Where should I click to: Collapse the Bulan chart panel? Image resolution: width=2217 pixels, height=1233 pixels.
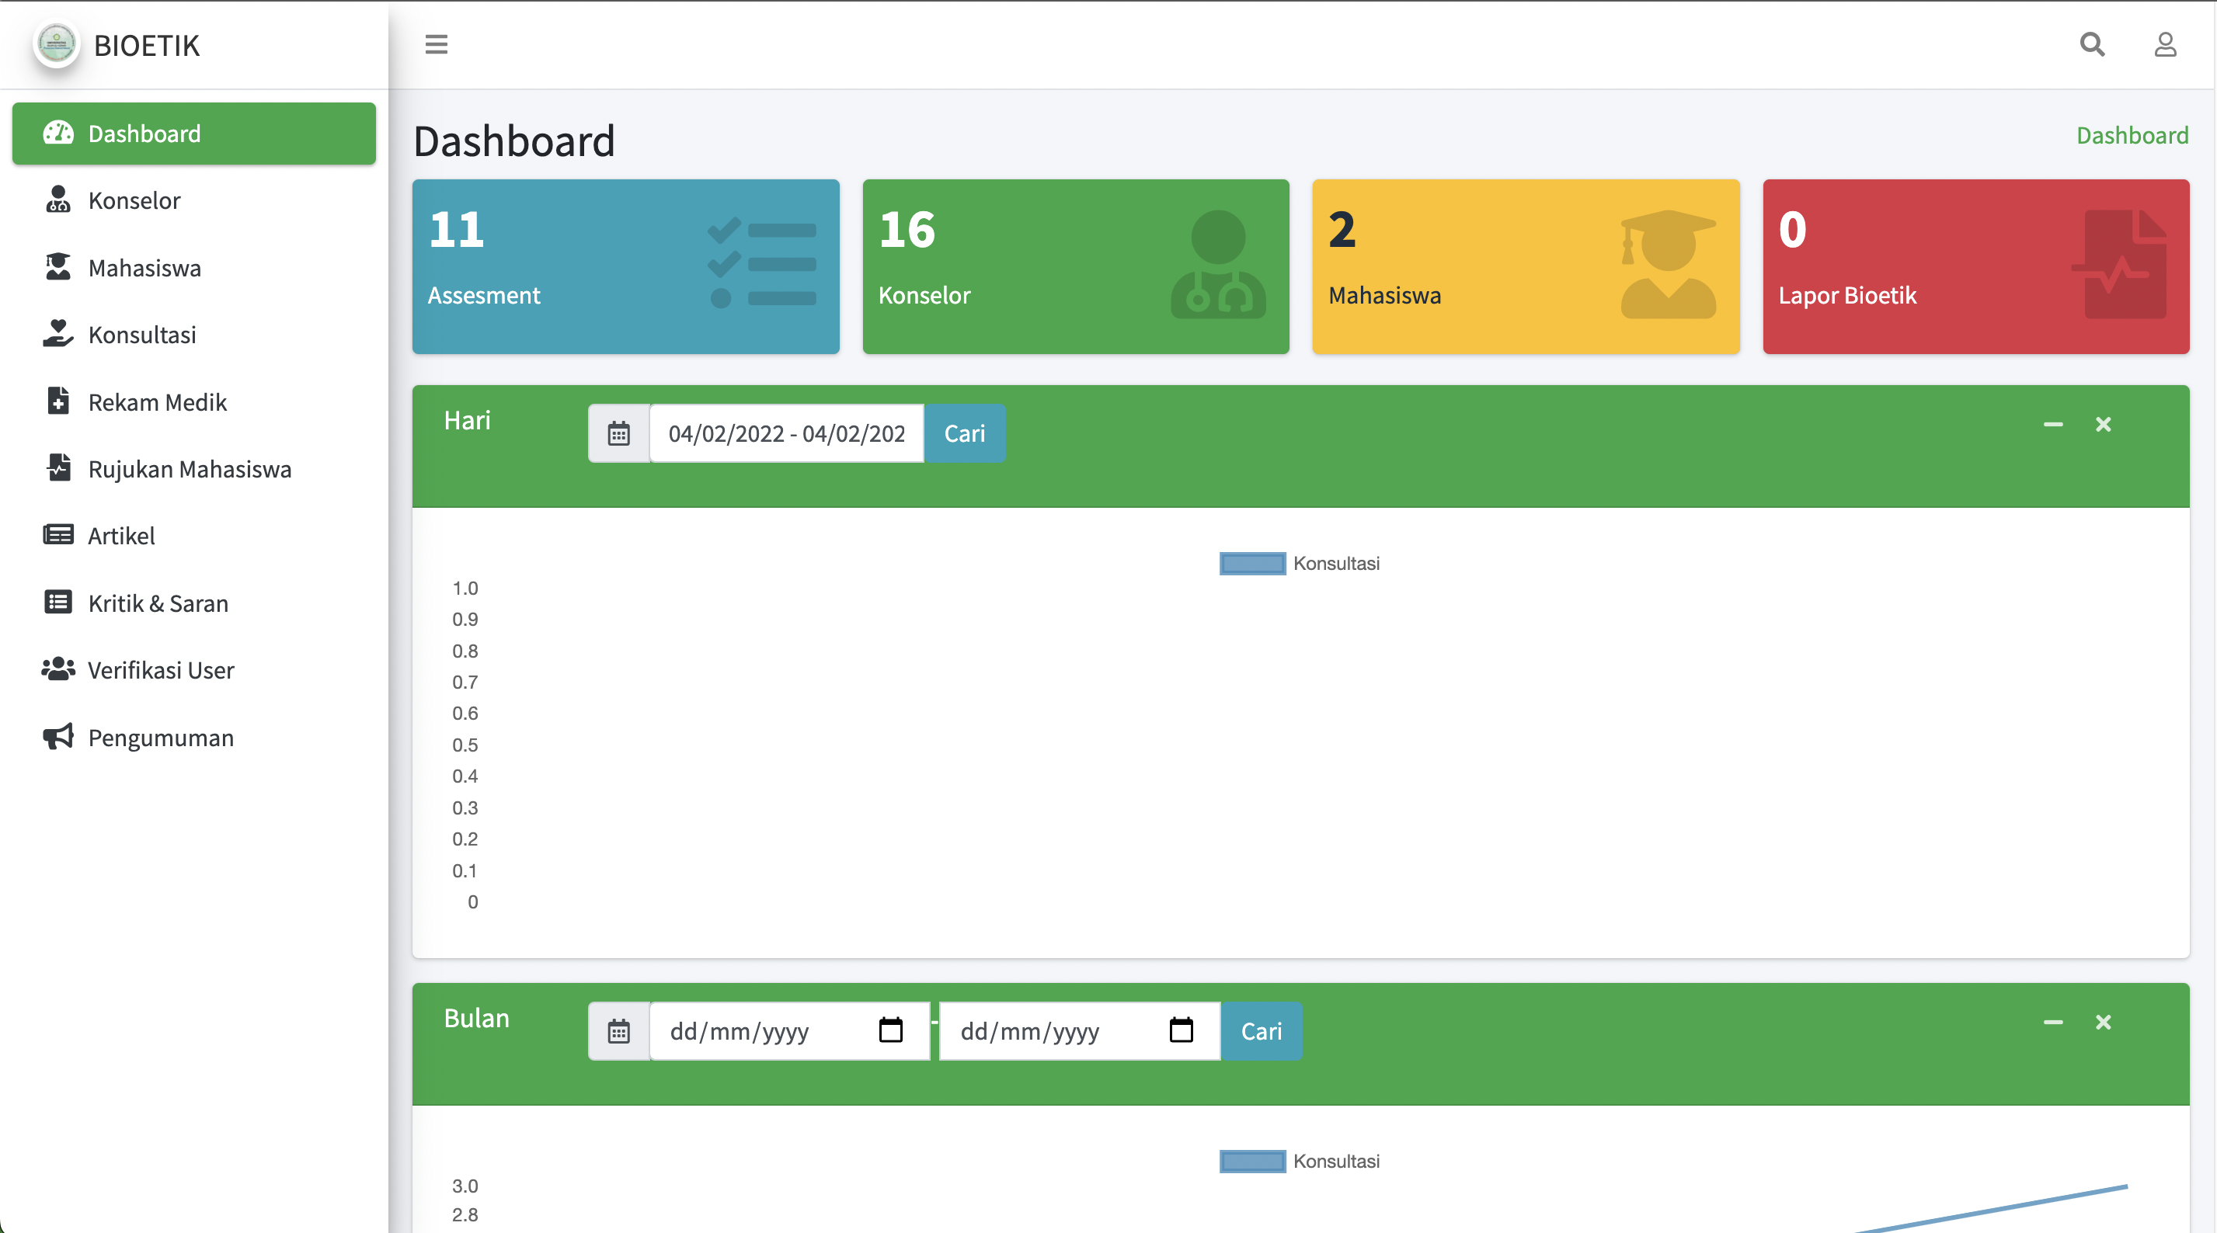point(2052,1022)
